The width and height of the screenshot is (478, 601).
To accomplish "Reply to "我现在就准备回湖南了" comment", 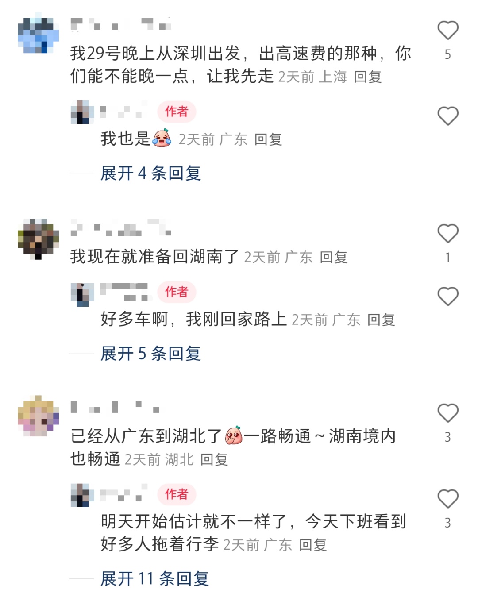I will (x=334, y=257).
